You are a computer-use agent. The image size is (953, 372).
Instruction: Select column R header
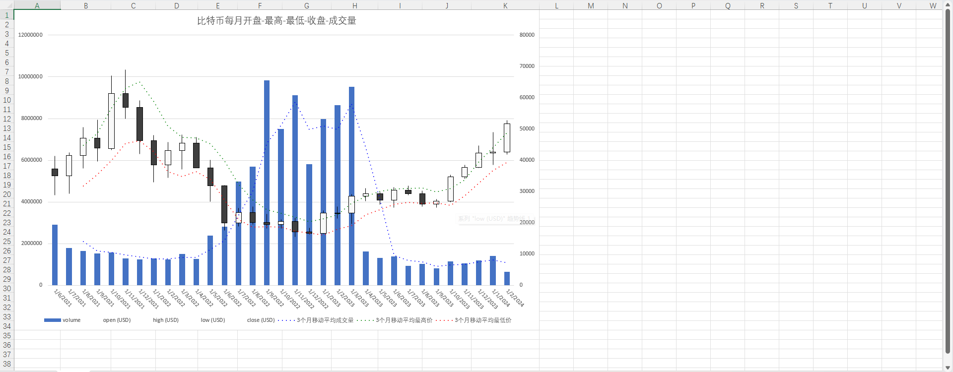pos(762,5)
